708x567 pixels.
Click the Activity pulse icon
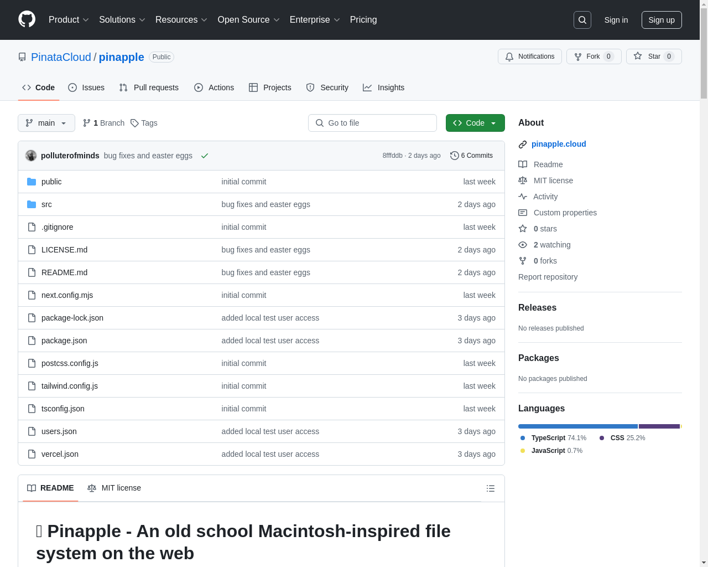coord(523,197)
